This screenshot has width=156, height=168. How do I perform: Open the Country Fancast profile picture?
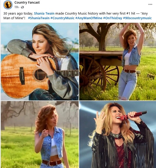[x=8, y=5]
